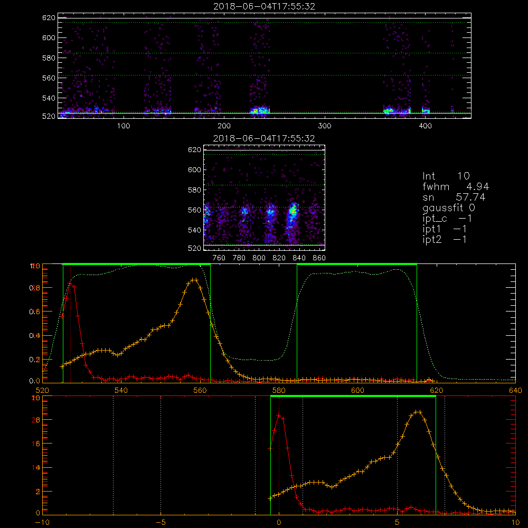This screenshot has height=528, width=528.
Task: Click x-axis label 300 on top spectrogram
Action: tap(325, 126)
